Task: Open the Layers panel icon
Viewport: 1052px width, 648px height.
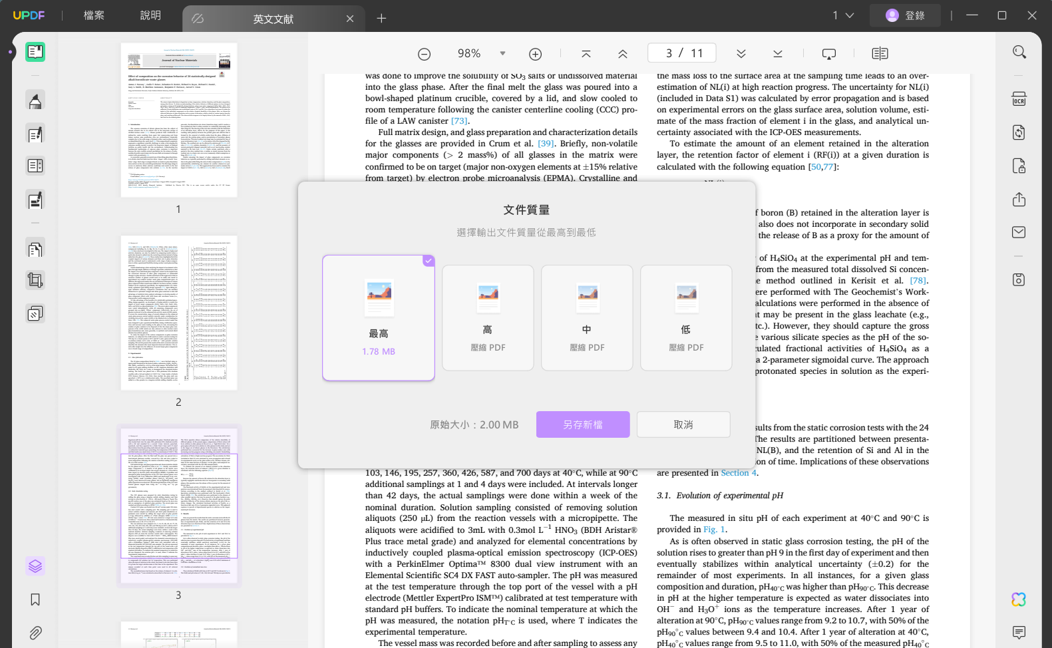Action: 35,566
